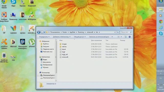The image size is (164, 92).
Task: Go to Roaming in address path
Action: pyautogui.click(x=81, y=32)
